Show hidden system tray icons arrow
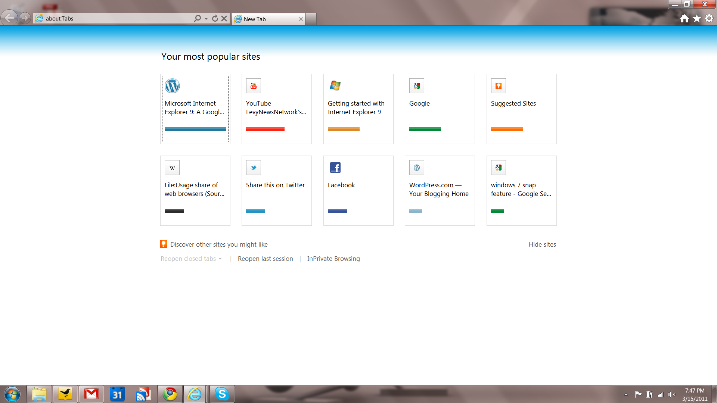717x403 pixels. click(x=626, y=394)
